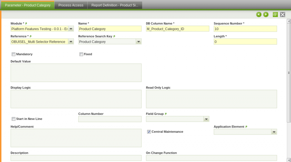Go to the previous record arrow

259,14
